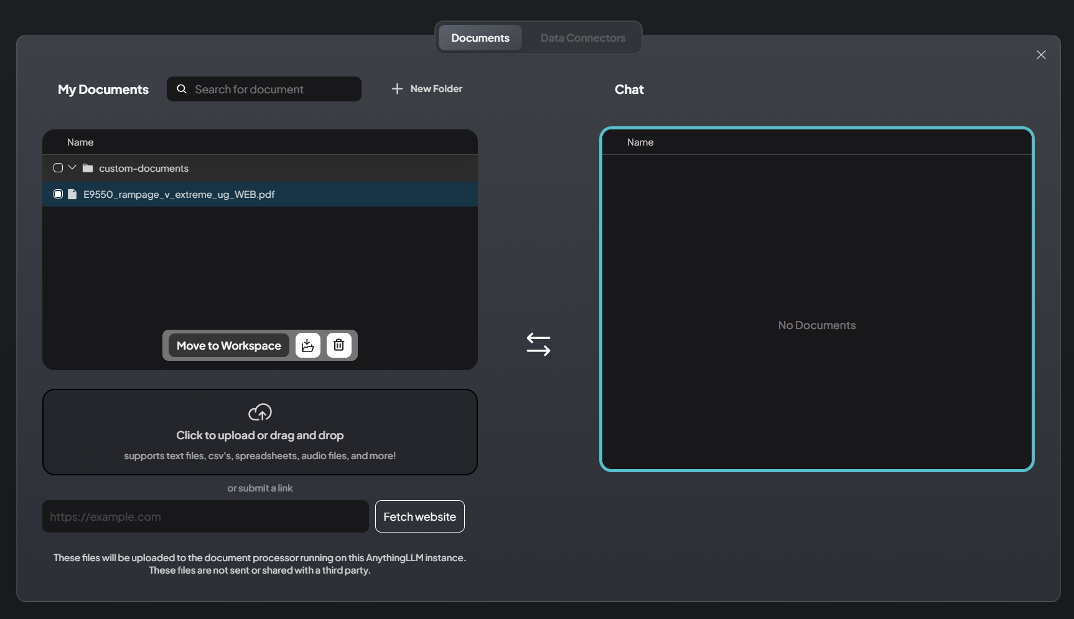The image size is (1074, 619).
Task: Click the Search for document field
Action: tap(264, 89)
